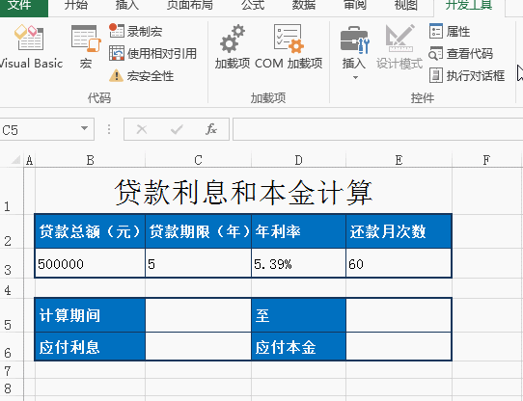The image size is (523, 401).
Task: Click the select-all corner triangle
Action: point(15,160)
